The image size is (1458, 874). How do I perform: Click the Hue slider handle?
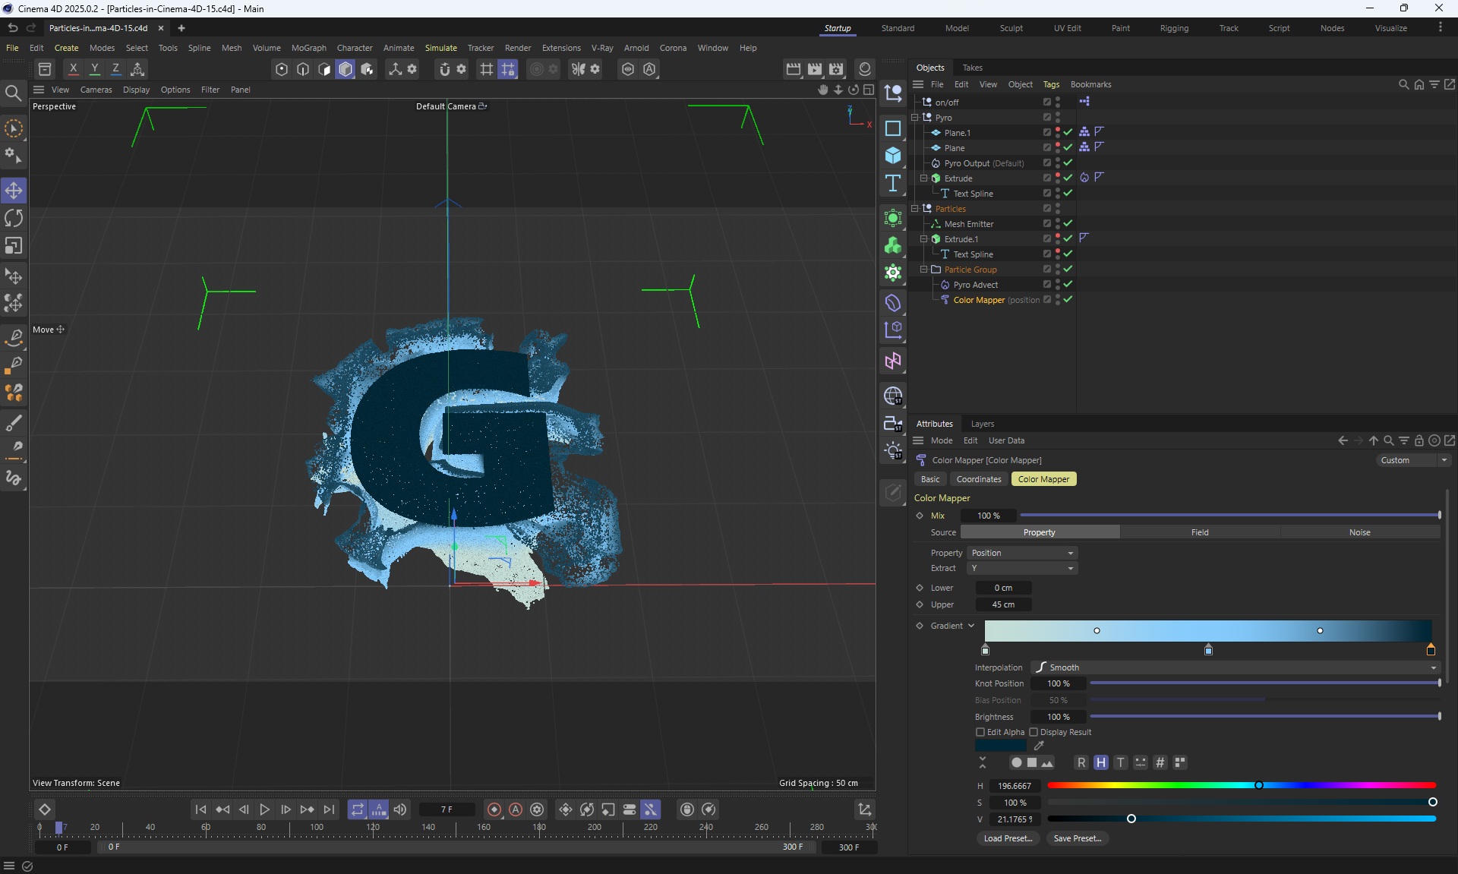click(x=1258, y=785)
